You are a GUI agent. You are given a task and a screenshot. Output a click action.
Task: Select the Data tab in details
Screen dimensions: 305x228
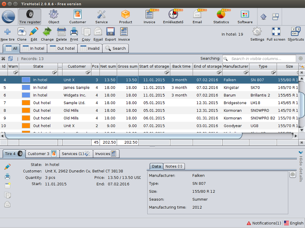pyautogui.click(x=156, y=166)
